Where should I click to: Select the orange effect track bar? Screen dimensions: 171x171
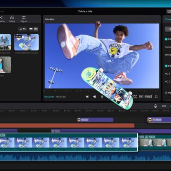(x=67, y=126)
